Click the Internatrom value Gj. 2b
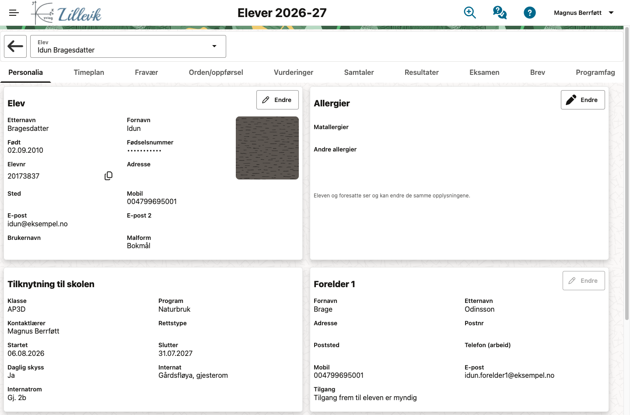 tap(17, 398)
